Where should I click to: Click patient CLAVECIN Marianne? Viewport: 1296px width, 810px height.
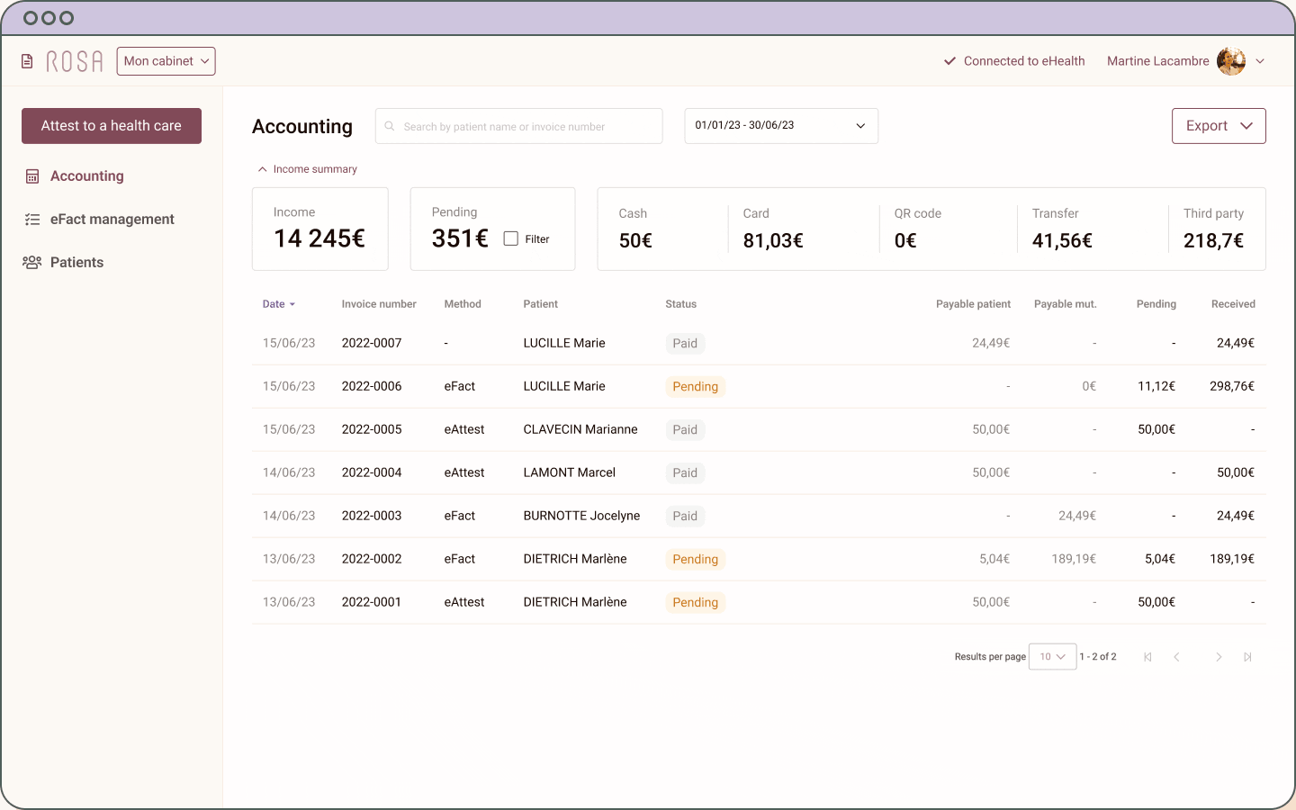click(x=580, y=429)
